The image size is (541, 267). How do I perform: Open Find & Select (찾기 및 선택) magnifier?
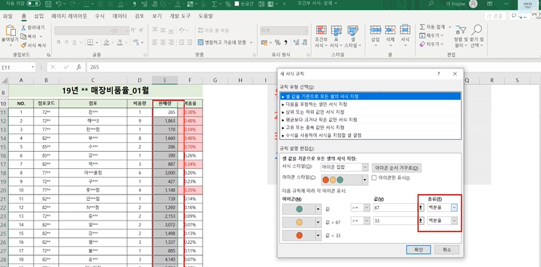pyautogui.click(x=477, y=30)
